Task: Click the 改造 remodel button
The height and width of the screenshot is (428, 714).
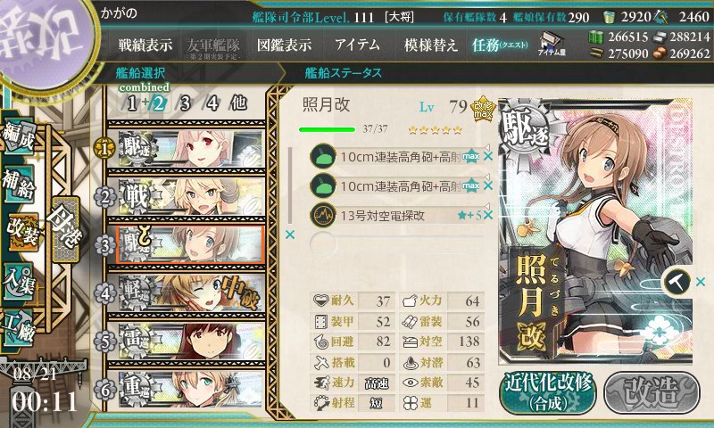Action: click(652, 393)
